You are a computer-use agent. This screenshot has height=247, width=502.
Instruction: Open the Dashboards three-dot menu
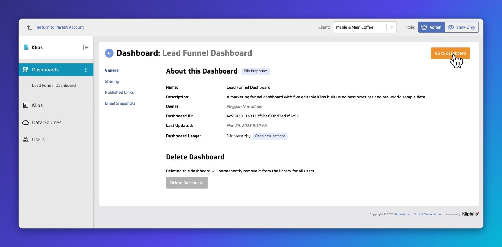pyautogui.click(x=86, y=70)
